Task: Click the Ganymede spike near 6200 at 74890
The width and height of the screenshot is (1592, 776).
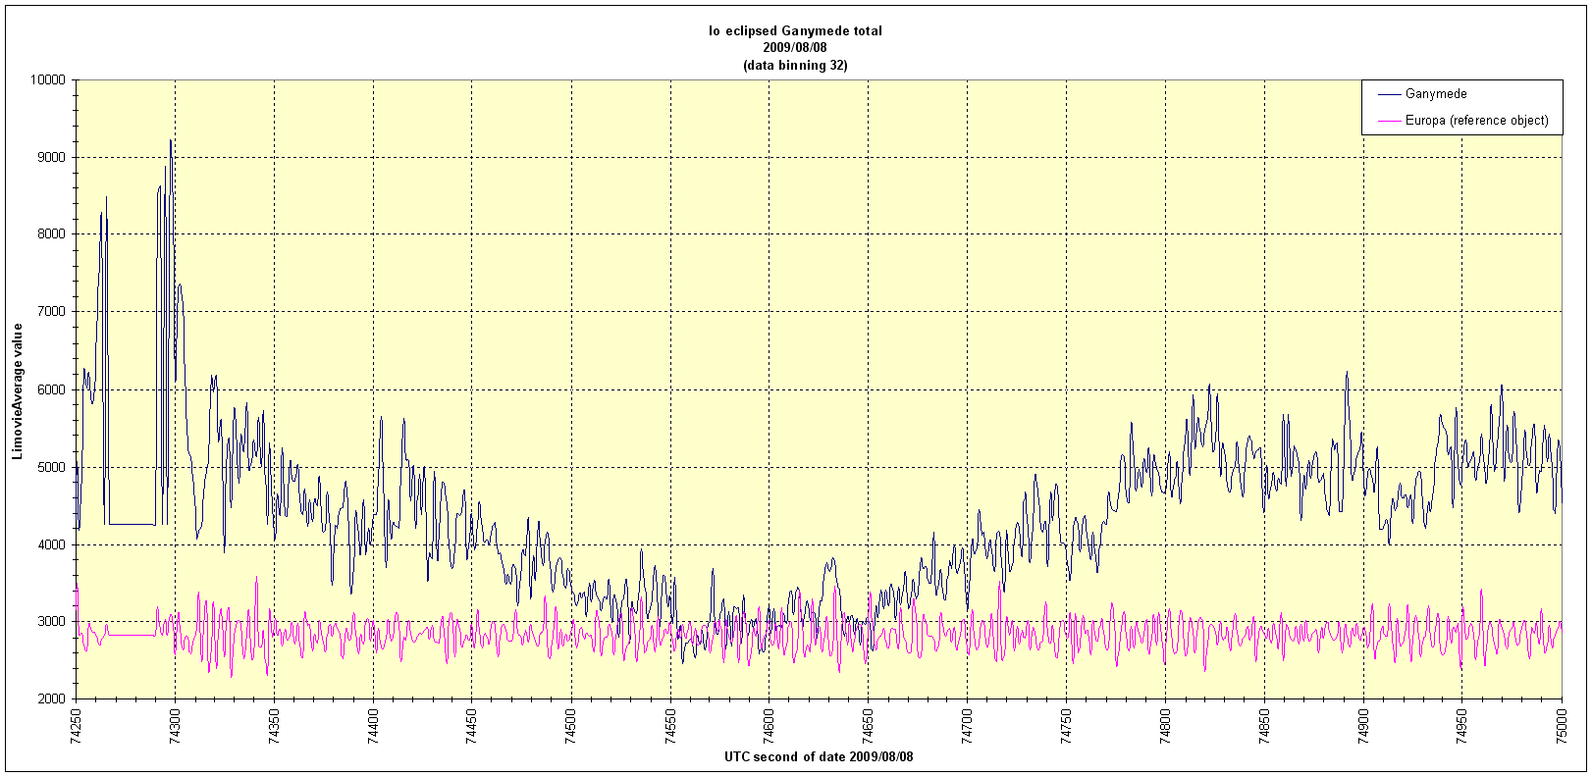Action: click(x=1347, y=373)
